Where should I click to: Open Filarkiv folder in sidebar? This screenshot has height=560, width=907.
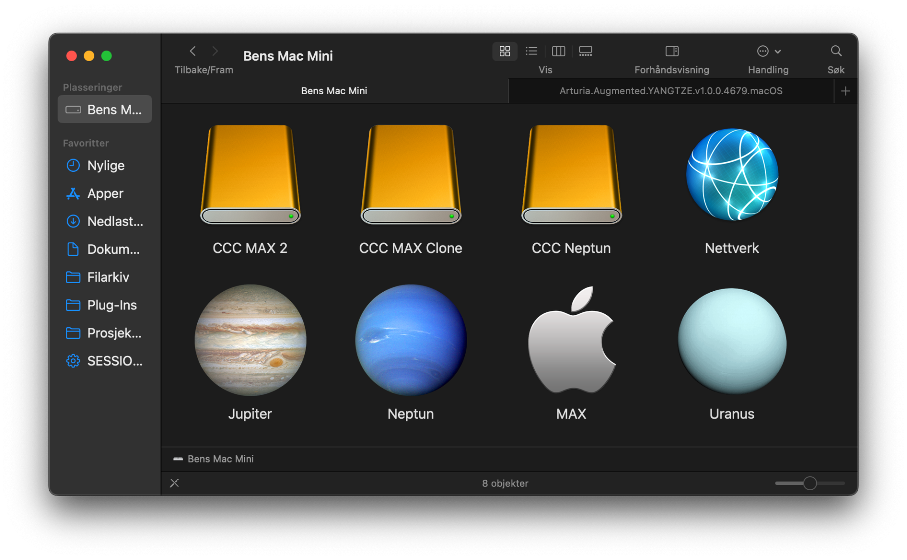click(105, 277)
